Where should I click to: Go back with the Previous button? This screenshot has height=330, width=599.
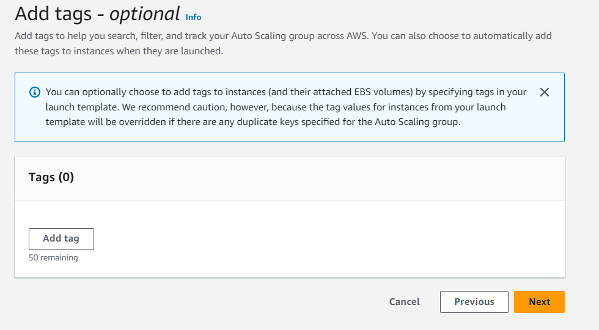click(474, 302)
